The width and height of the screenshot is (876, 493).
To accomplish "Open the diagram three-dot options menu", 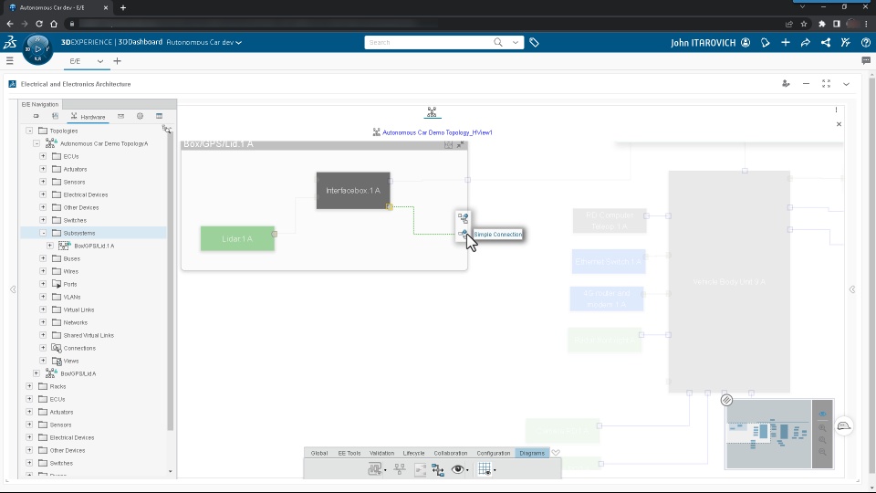I will 837,110.
